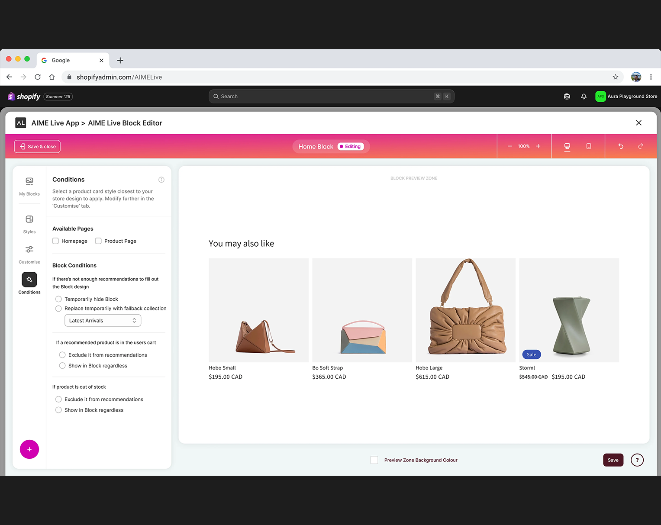Select the Google browser tab

[73, 61]
